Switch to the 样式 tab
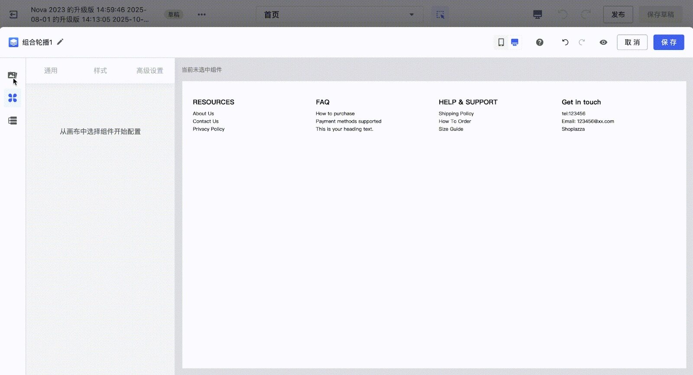Screen dimensions: 693x375 coord(100,71)
